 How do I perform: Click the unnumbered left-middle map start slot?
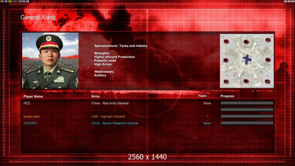(x=226, y=60)
